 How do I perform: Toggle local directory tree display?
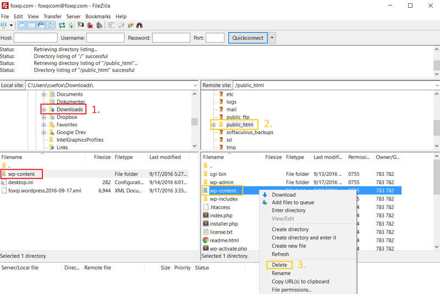tap(31, 25)
